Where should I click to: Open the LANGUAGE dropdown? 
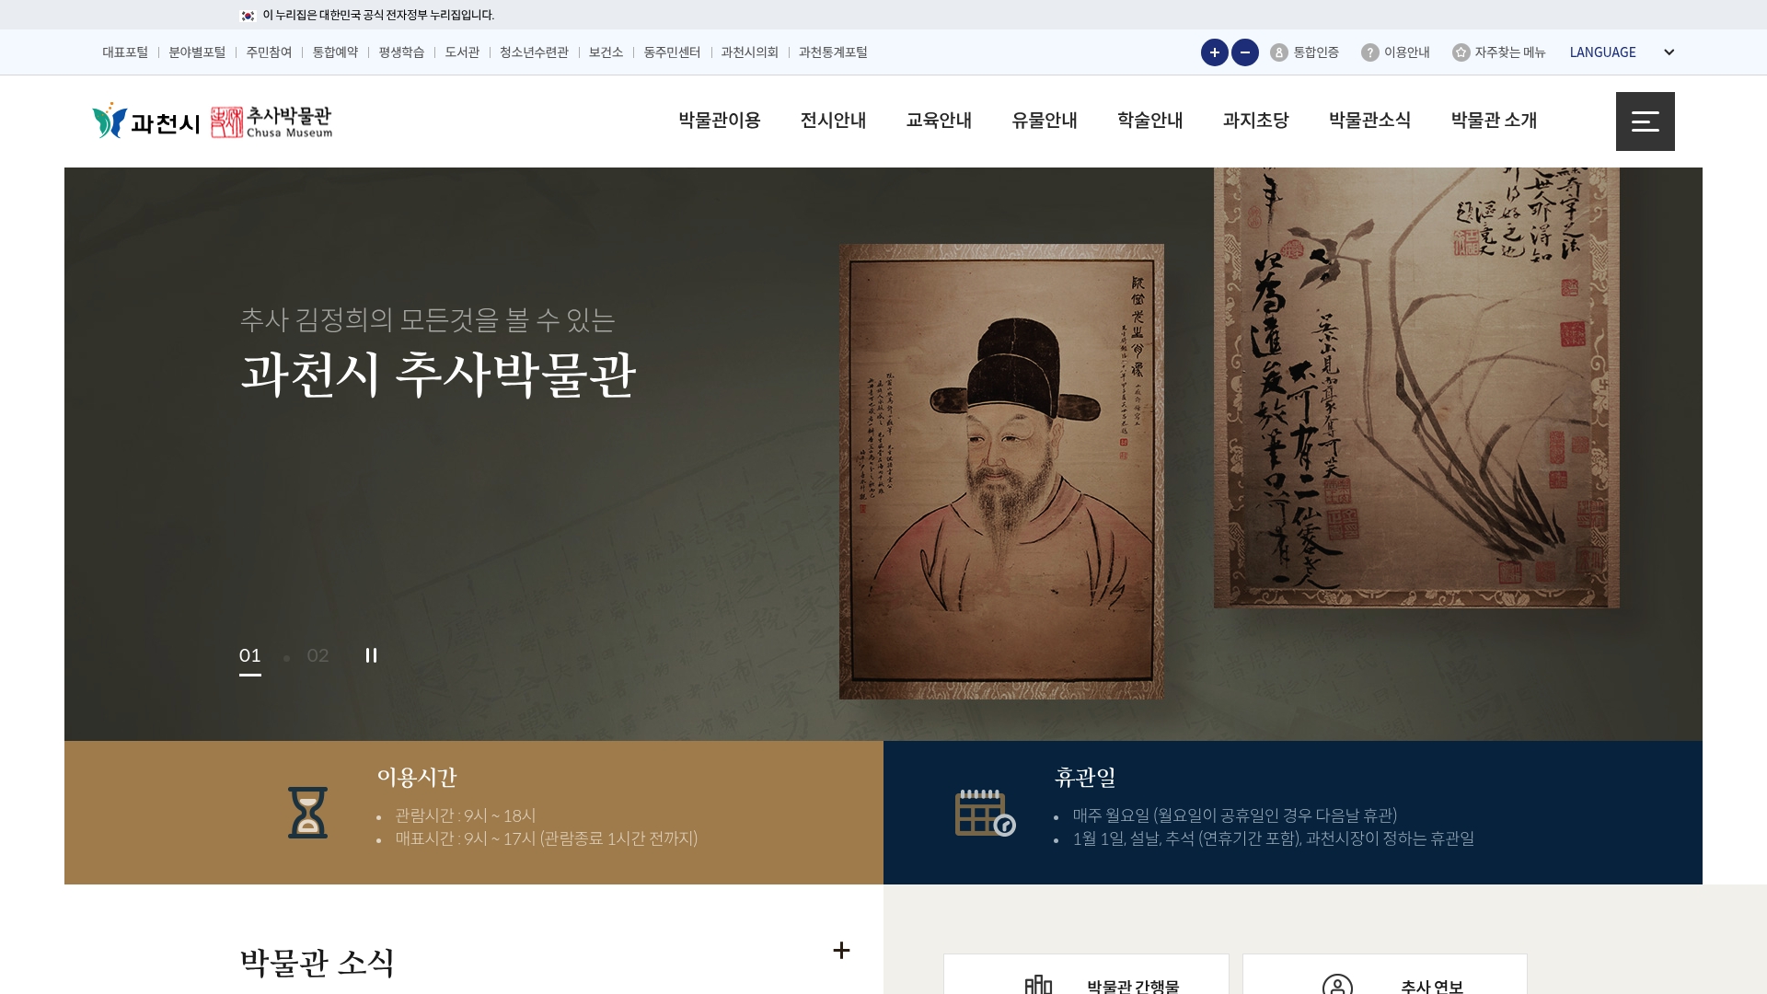[x=1622, y=52]
